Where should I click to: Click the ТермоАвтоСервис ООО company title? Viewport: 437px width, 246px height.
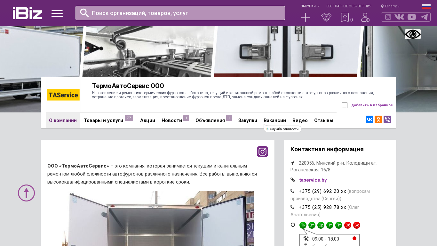[128, 86]
